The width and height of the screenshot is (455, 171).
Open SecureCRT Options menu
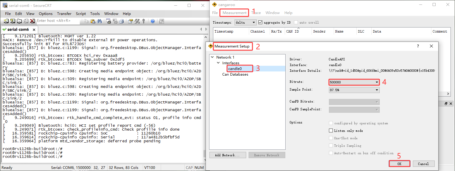46,14
